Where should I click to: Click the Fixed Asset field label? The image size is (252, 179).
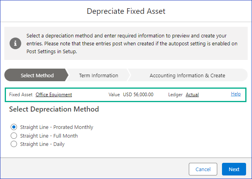coord(21,95)
